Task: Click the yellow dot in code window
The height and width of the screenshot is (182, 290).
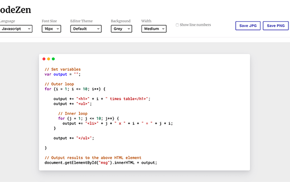Action: click(x=49, y=59)
